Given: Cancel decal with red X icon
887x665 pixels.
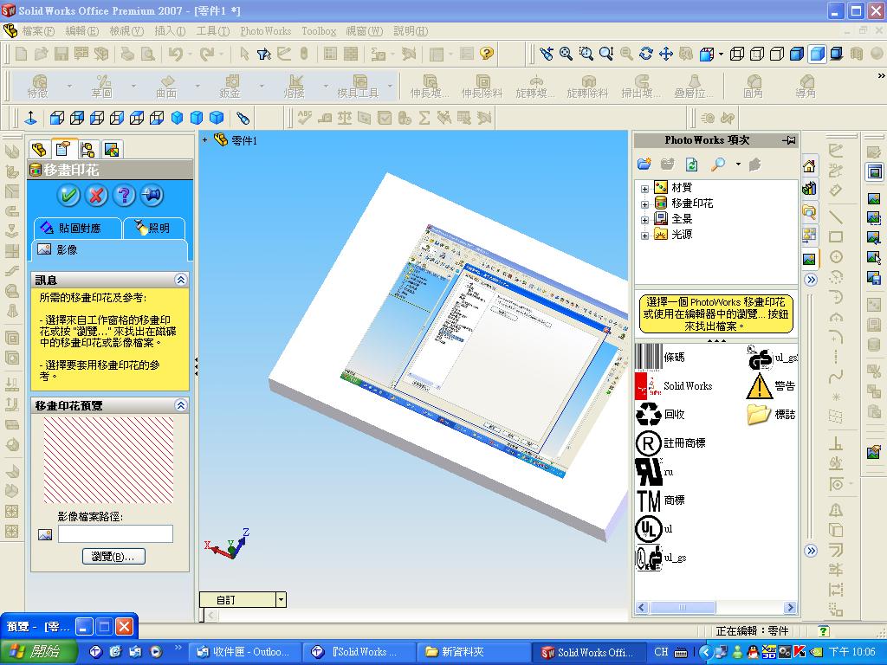Looking at the screenshot, I should pyautogui.click(x=96, y=195).
